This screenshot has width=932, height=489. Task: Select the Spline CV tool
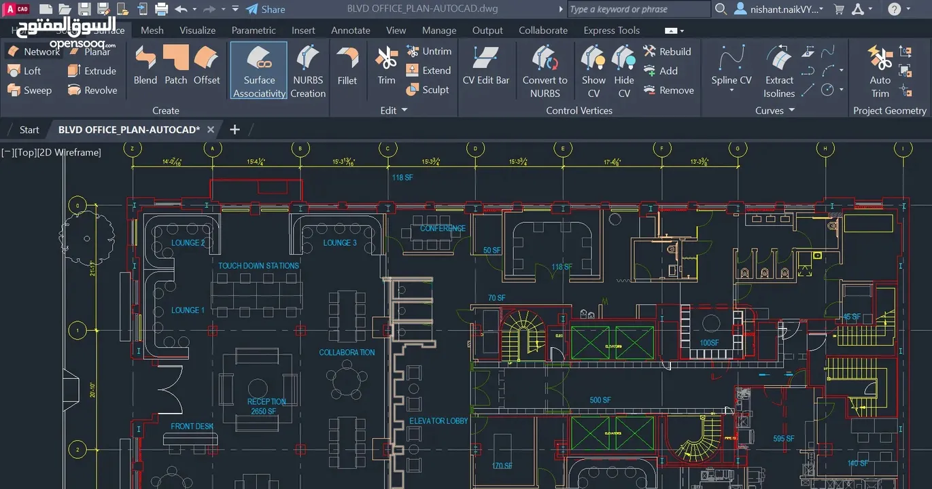tap(731, 65)
